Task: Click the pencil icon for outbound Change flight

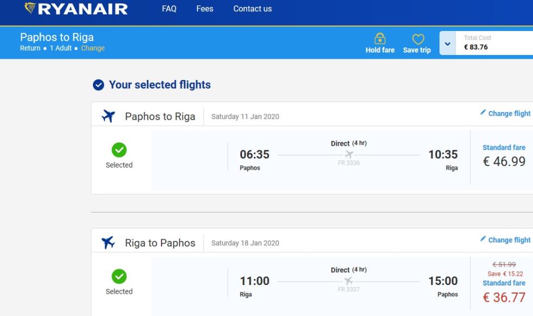Action: coord(483,112)
